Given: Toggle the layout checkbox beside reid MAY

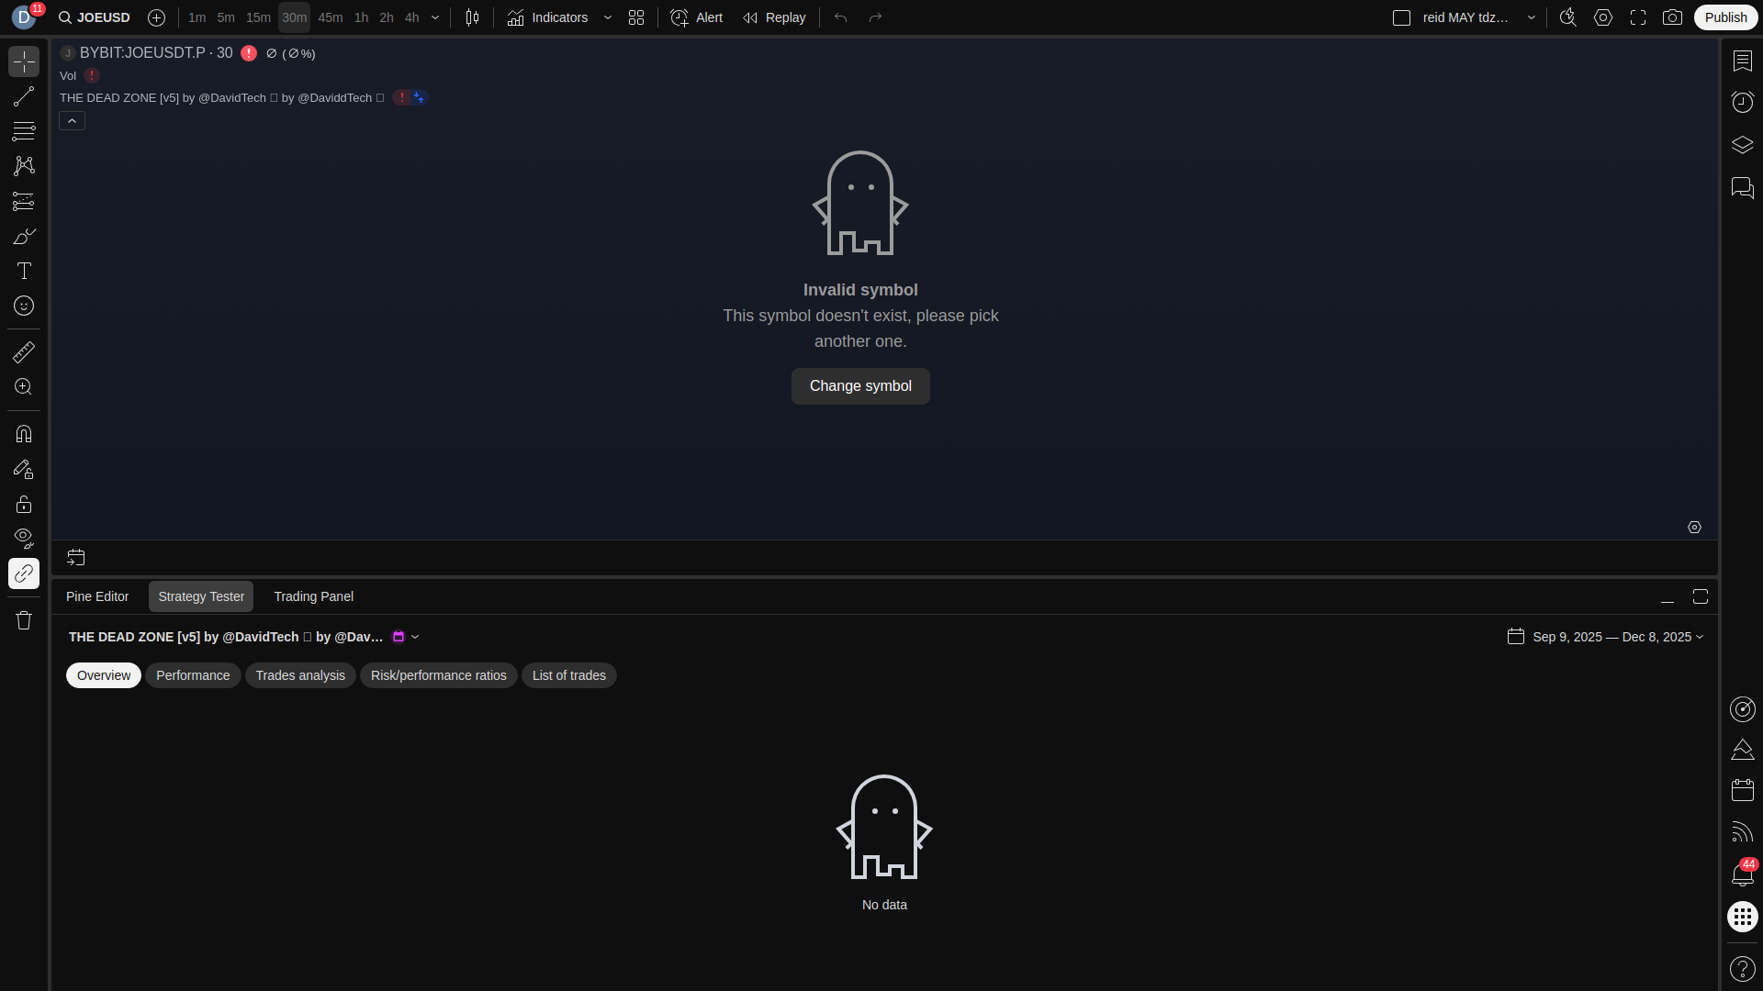Looking at the screenshot, I should pos(1401,17).
